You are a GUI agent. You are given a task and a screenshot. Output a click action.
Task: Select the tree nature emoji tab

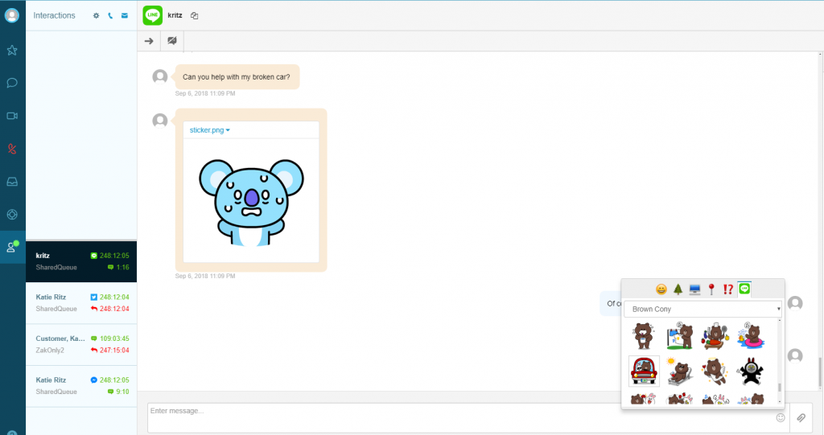coord(678,289)
